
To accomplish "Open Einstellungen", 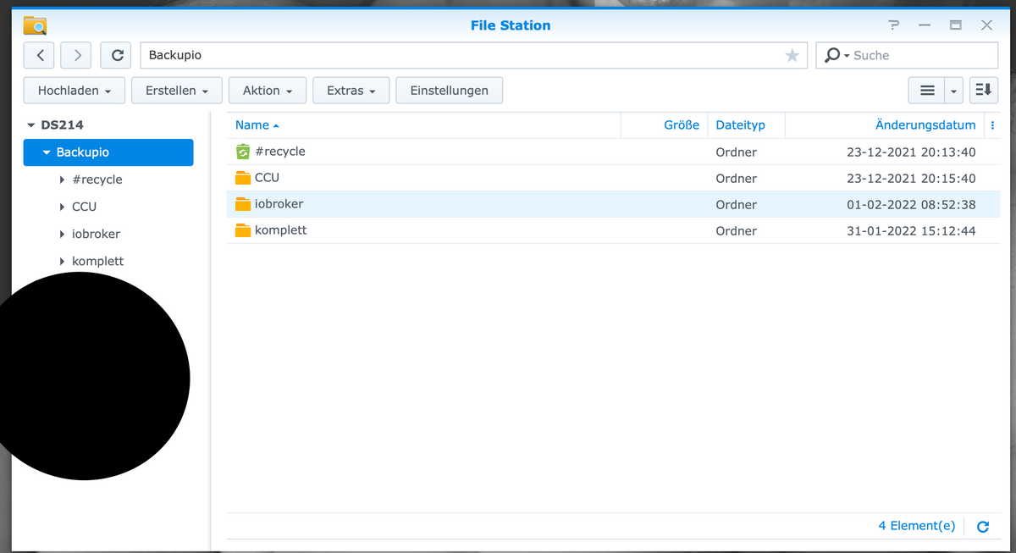I will click(450, 91).
